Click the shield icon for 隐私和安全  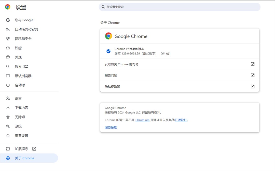(x=8, y=39)
